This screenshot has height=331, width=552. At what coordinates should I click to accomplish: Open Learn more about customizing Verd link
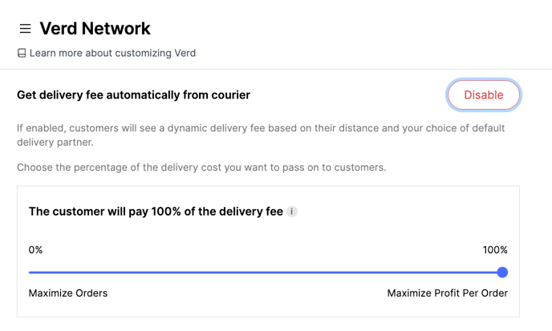coord(112,53)
